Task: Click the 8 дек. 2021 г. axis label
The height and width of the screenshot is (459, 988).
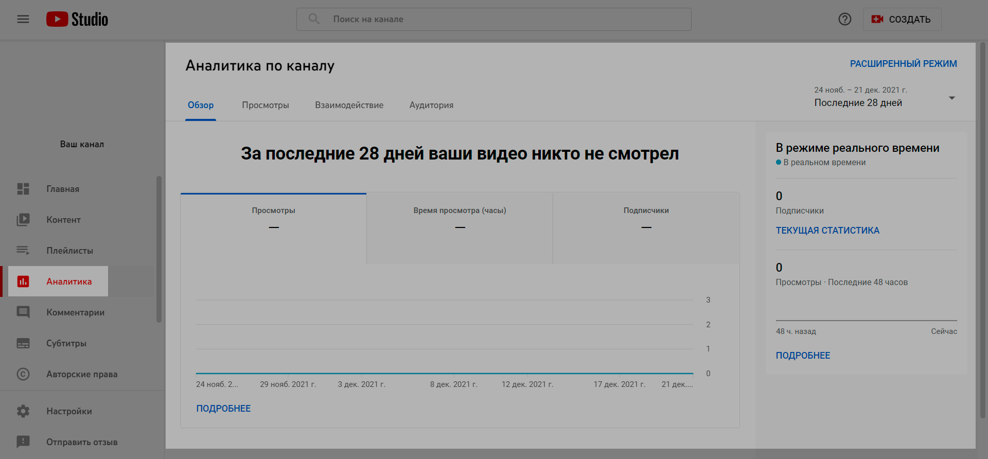Action: click(x=454, y=384)
